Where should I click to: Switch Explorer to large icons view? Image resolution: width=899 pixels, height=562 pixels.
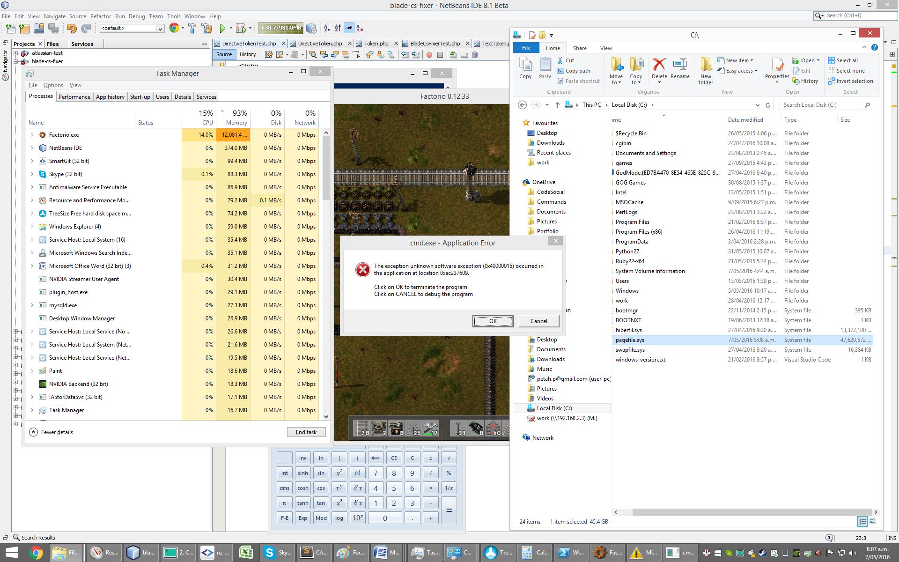[873, 521]
